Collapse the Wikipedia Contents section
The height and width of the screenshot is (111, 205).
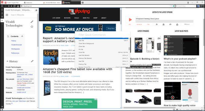pos(22,36)
